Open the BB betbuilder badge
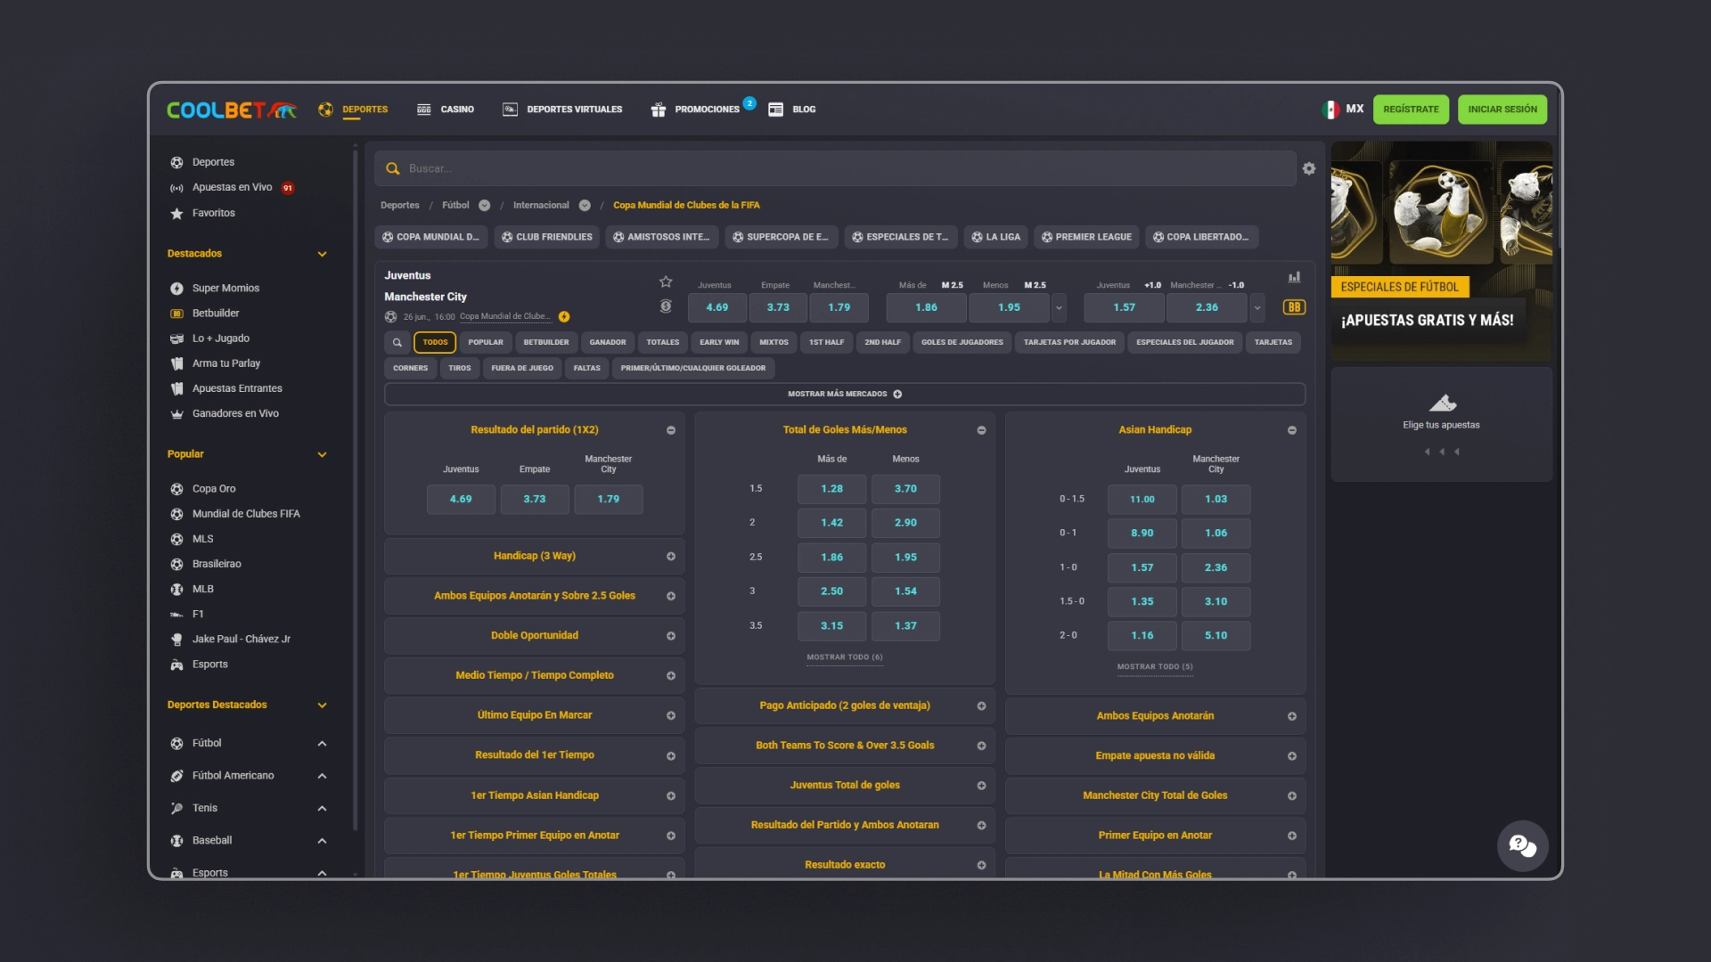The width and height of the screenshot is (1711, 962). (1294, 307)
